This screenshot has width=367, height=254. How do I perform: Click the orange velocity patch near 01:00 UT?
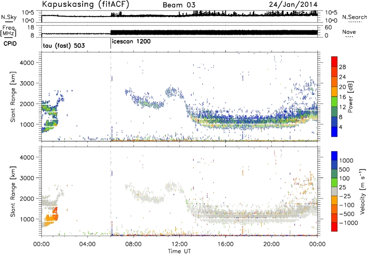point(51,218)
